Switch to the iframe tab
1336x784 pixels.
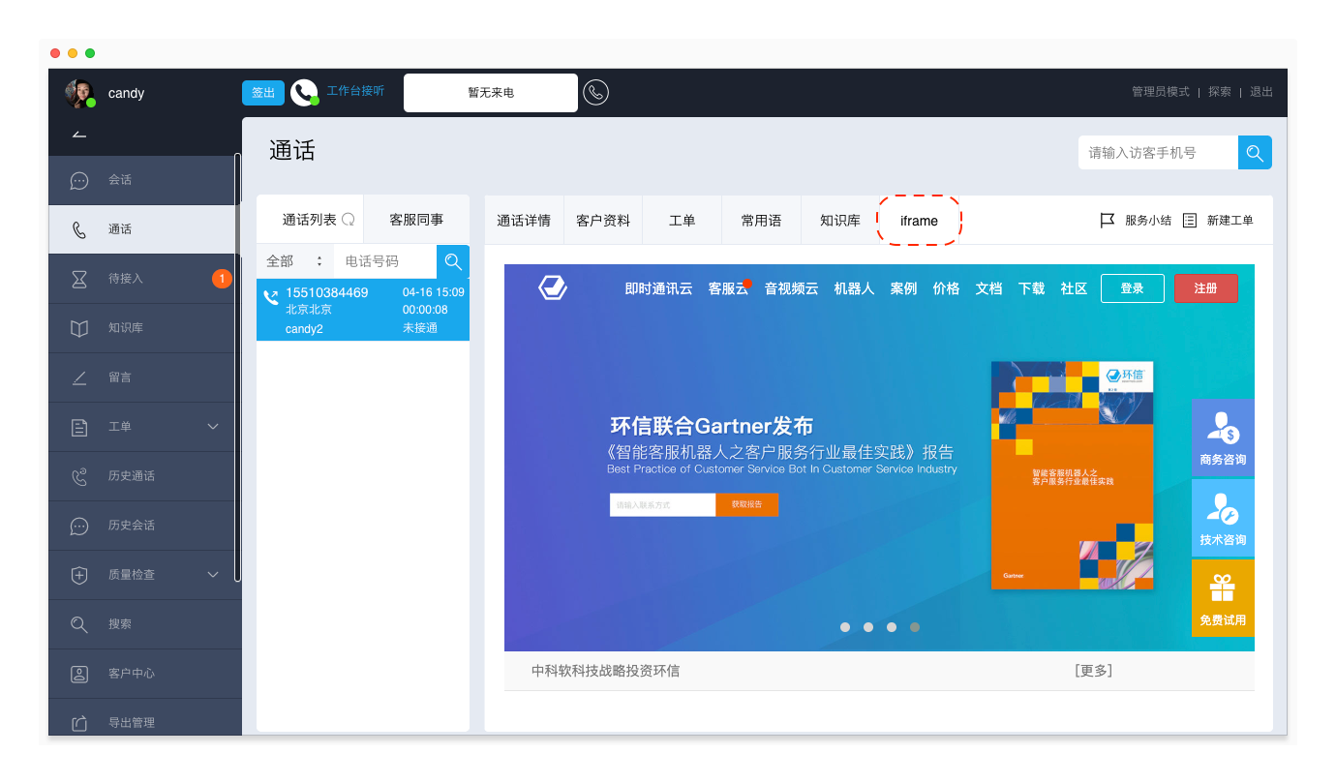pyautogui.click(x=919, y=221)
